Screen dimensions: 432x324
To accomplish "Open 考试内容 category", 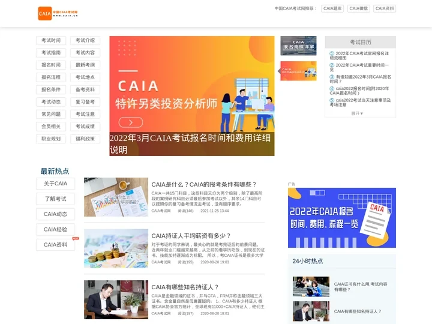I will (85, 53).
